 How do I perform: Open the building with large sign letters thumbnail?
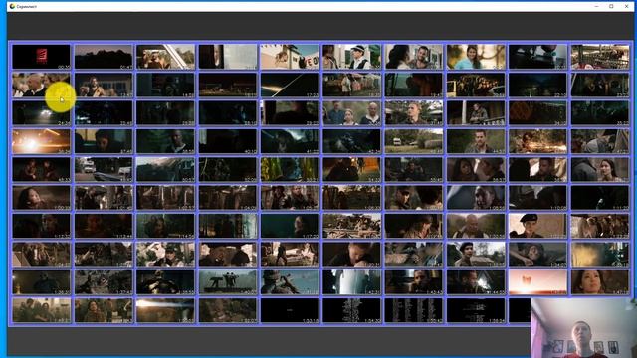290,57
